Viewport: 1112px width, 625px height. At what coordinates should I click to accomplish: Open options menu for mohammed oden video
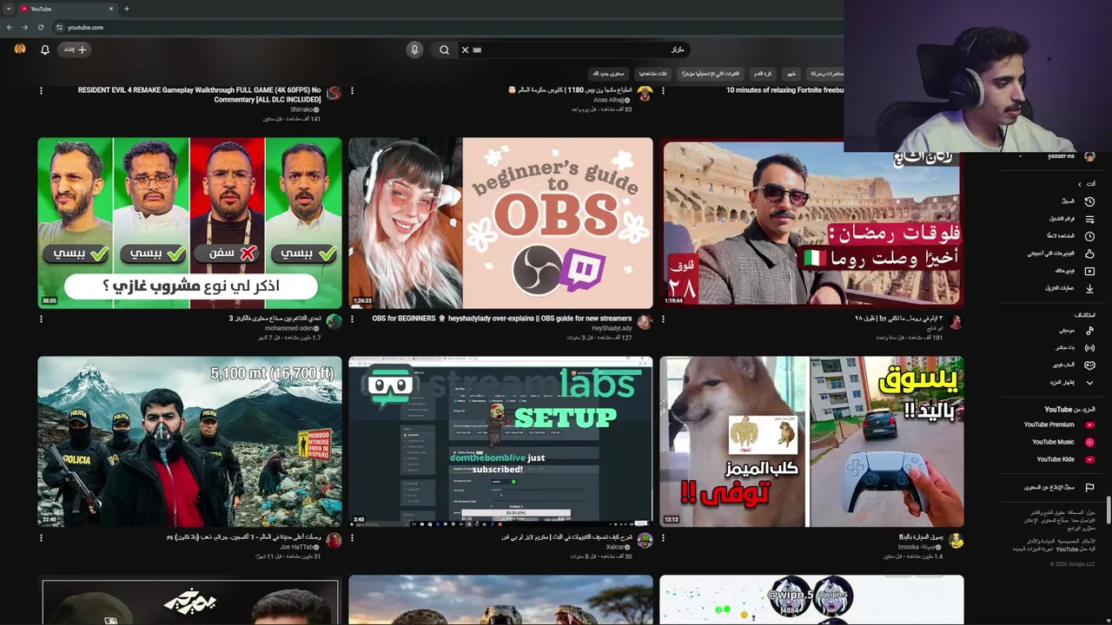[x=41, y=319]
